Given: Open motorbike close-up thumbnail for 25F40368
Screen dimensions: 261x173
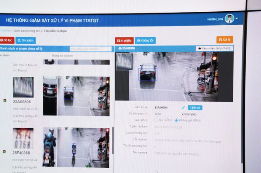Looking at the screenshot, I should click(50, 147).
